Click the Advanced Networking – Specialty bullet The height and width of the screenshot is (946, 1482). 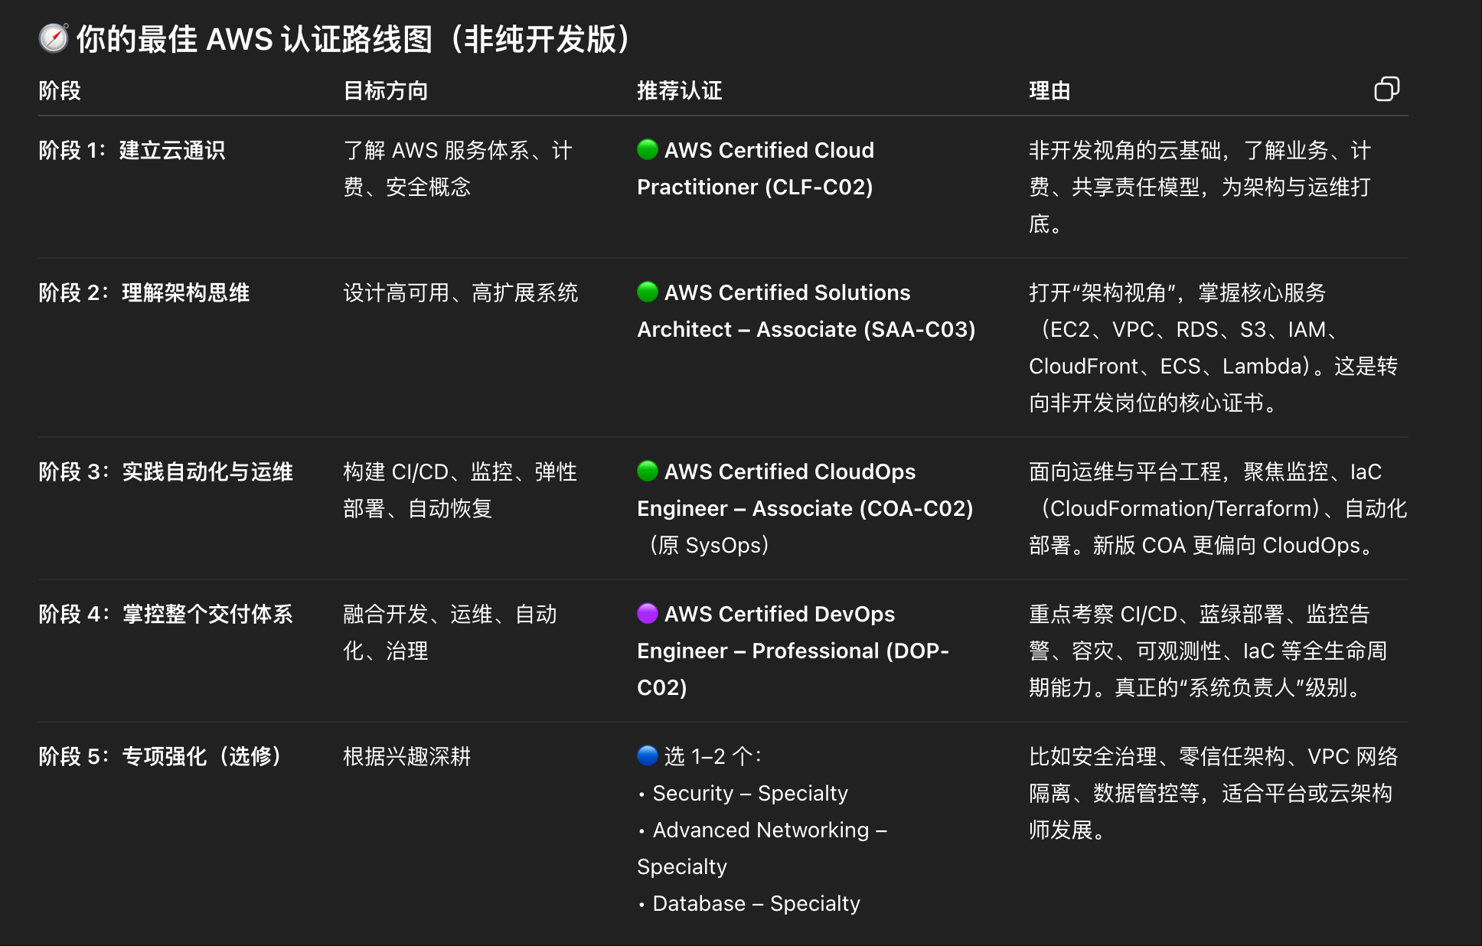point(762,848)
